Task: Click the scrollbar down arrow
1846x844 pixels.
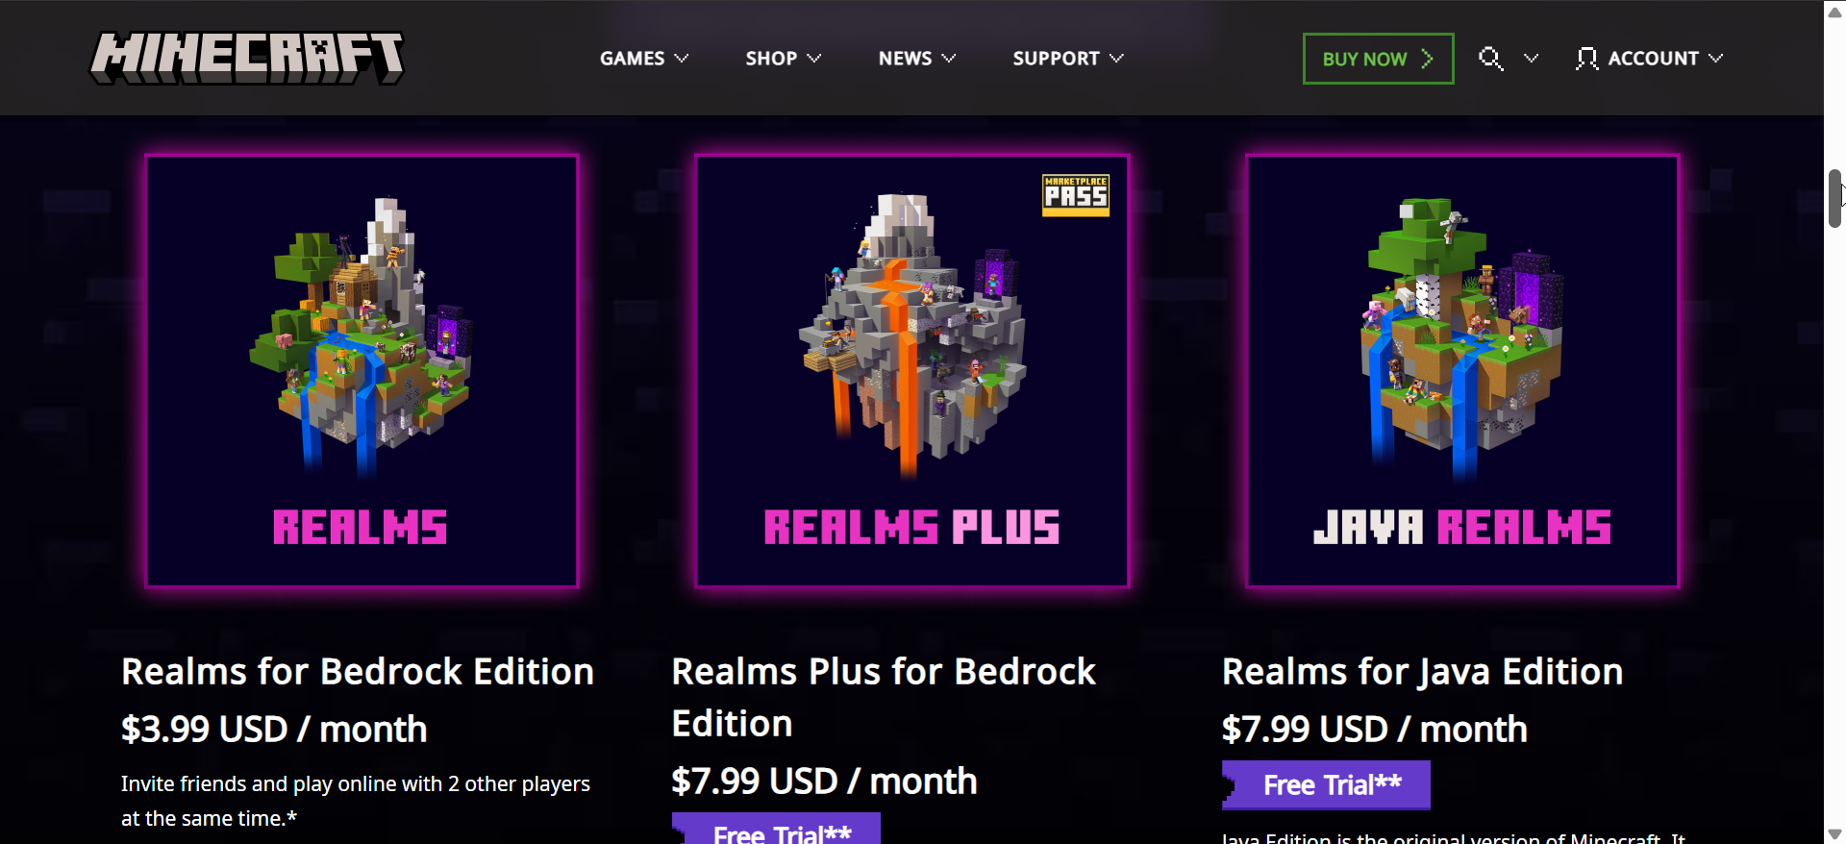Action: coord(1834,834)
